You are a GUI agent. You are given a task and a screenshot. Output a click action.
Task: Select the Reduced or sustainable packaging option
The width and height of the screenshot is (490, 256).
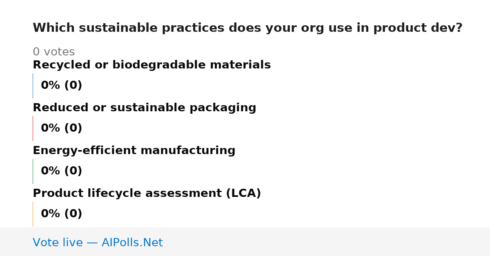144,108
